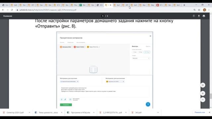Fit the PDF to page

203,85
